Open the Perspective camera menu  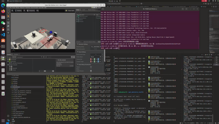31,10
